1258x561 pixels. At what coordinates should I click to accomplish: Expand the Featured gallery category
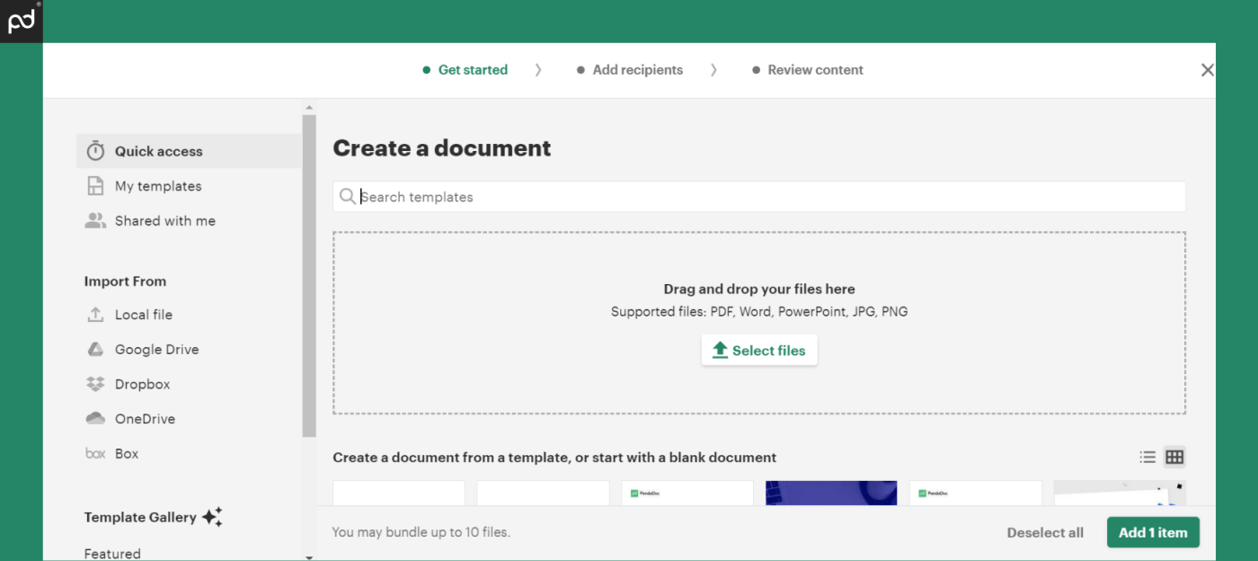coord(111,552)
